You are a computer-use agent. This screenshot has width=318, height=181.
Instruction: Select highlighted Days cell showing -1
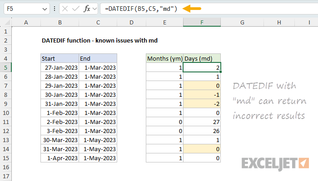202,95
